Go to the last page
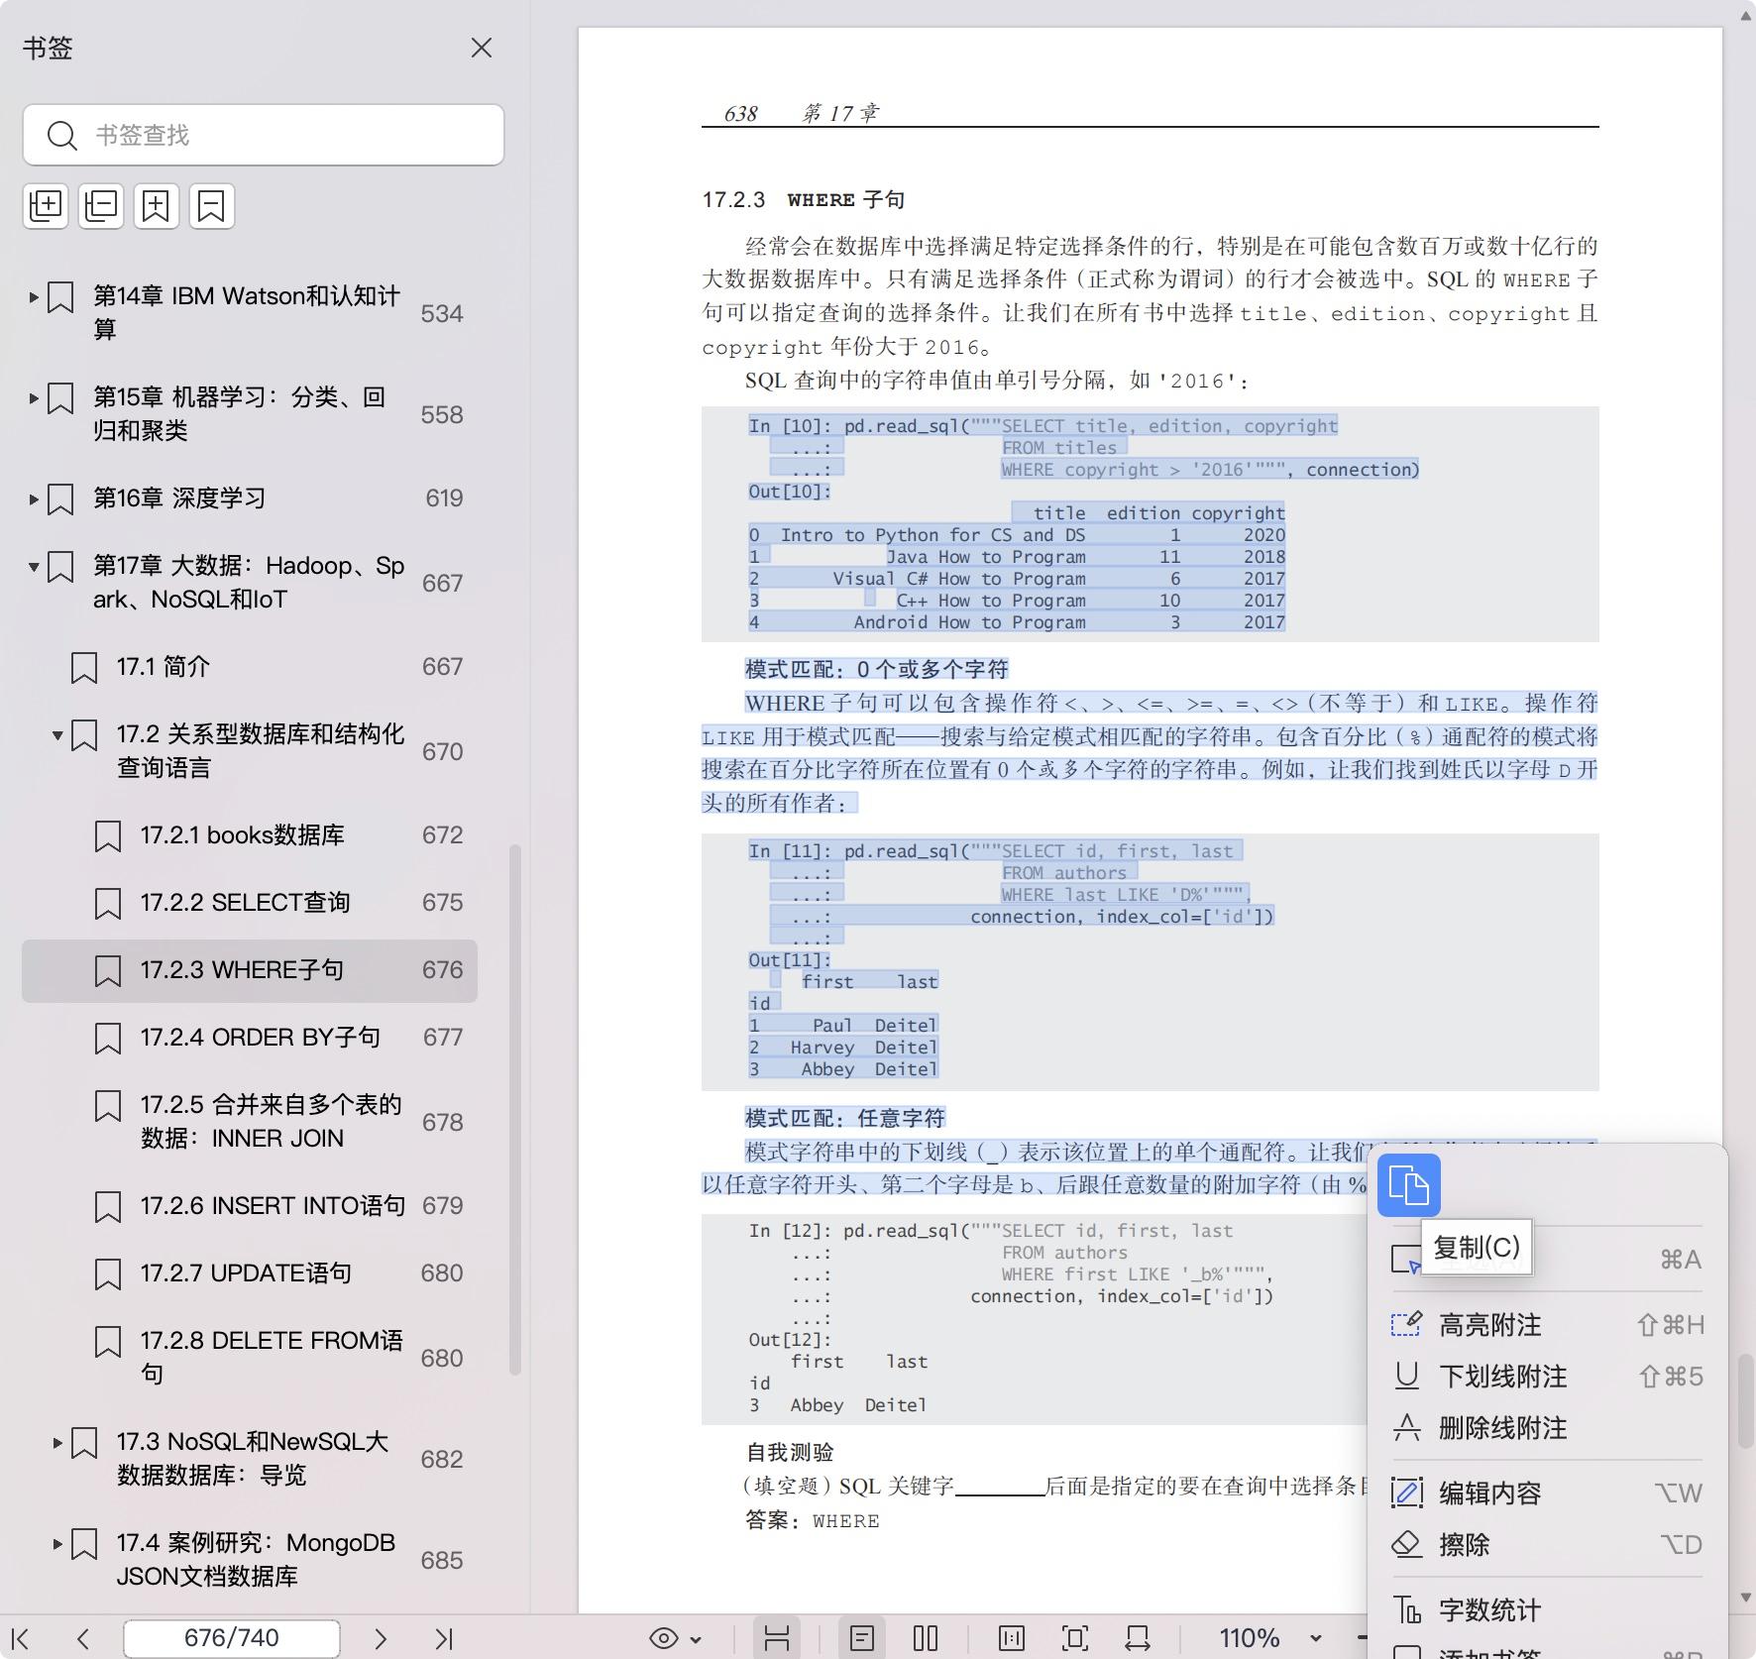Viewport: 1756px width, 1659px height. tap(444, 1638)
